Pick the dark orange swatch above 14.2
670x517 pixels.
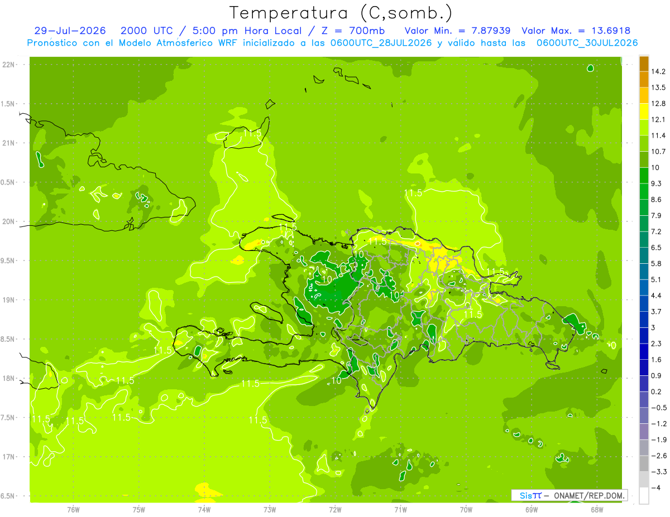(644, 64)
